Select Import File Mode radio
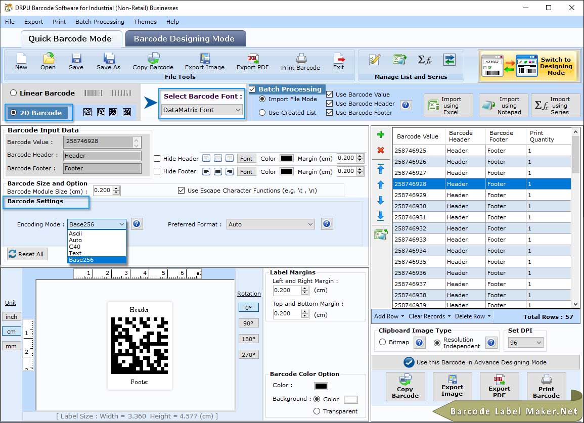The image size is (584, 423). click(x=262, y=99)
